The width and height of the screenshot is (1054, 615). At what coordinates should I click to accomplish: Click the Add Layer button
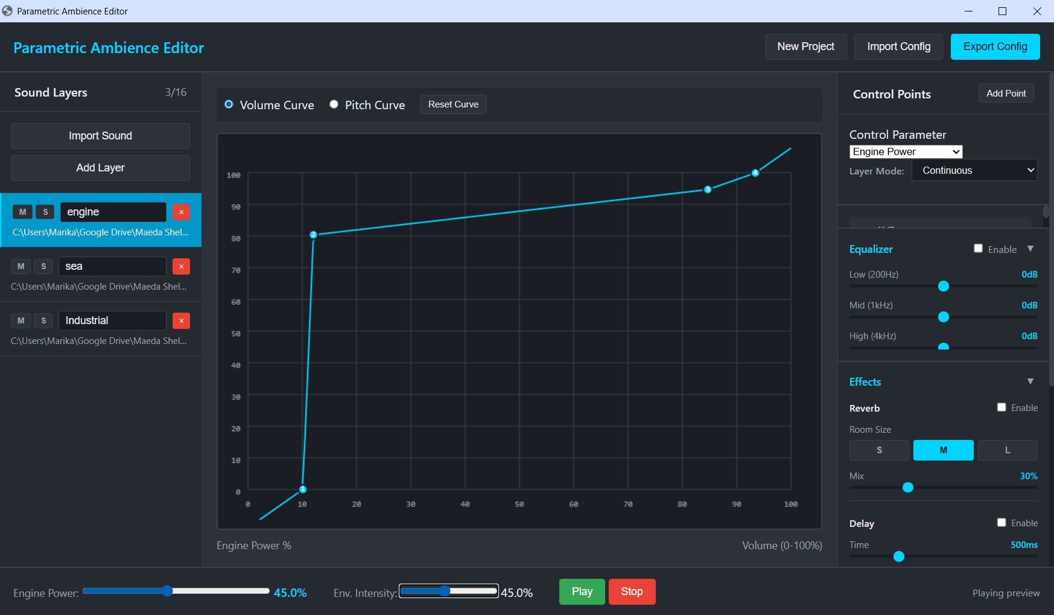(100, 168)
